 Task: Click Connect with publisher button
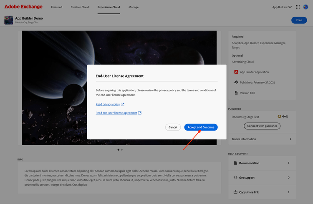coord(262,126)
